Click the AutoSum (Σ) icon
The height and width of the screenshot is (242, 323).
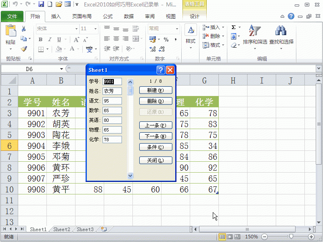tap(233, 27)
